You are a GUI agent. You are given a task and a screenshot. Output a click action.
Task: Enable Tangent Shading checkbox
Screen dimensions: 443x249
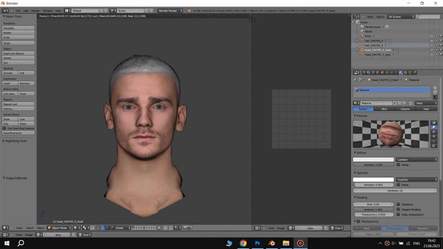(398, 209)
